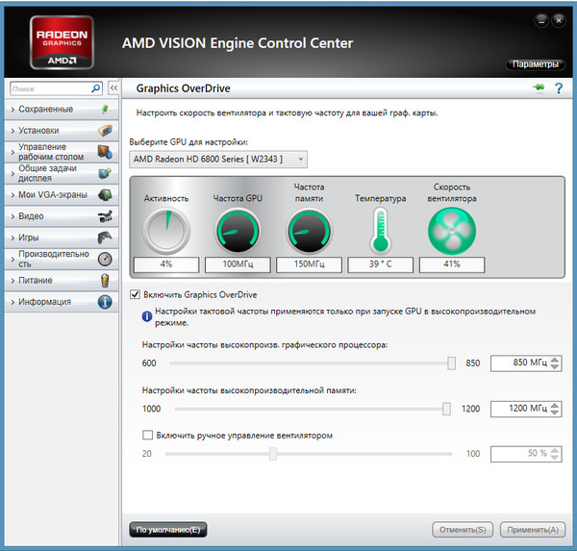Expand the Видео section
Screen dimensions: 577x551
click(x=13, y=216)
